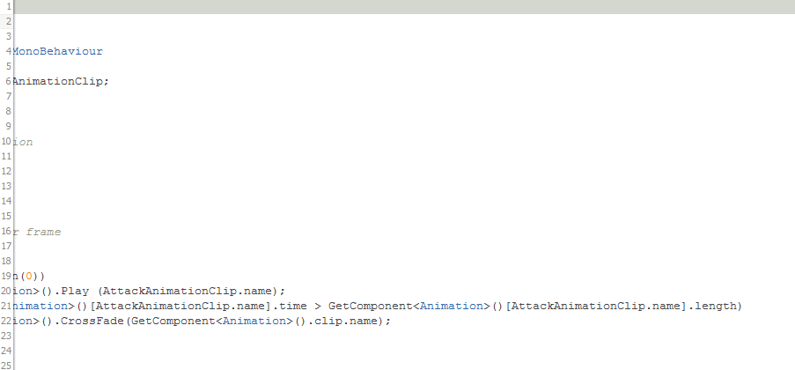Click line number 22 in the gutter
Viewport: 795px width, 370px height.
tap(6, 321)
